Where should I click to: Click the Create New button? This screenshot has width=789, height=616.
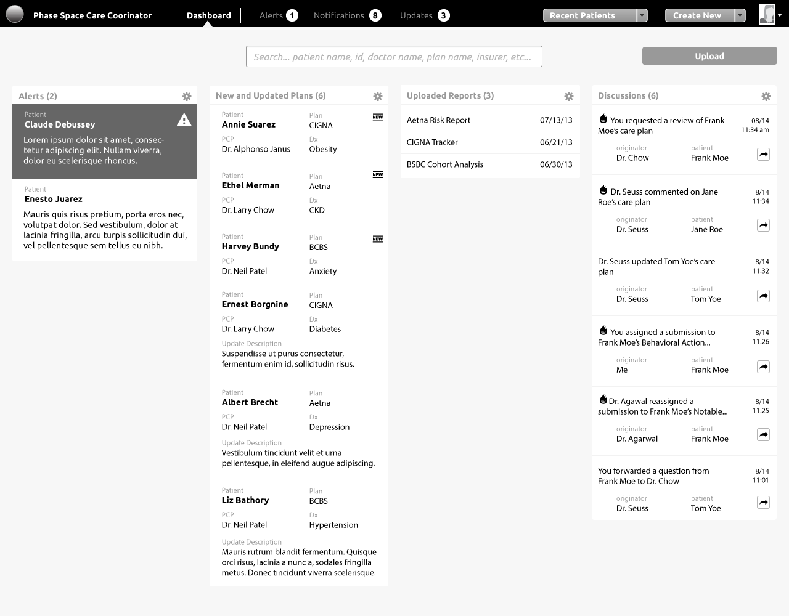(x=700, y=15)
